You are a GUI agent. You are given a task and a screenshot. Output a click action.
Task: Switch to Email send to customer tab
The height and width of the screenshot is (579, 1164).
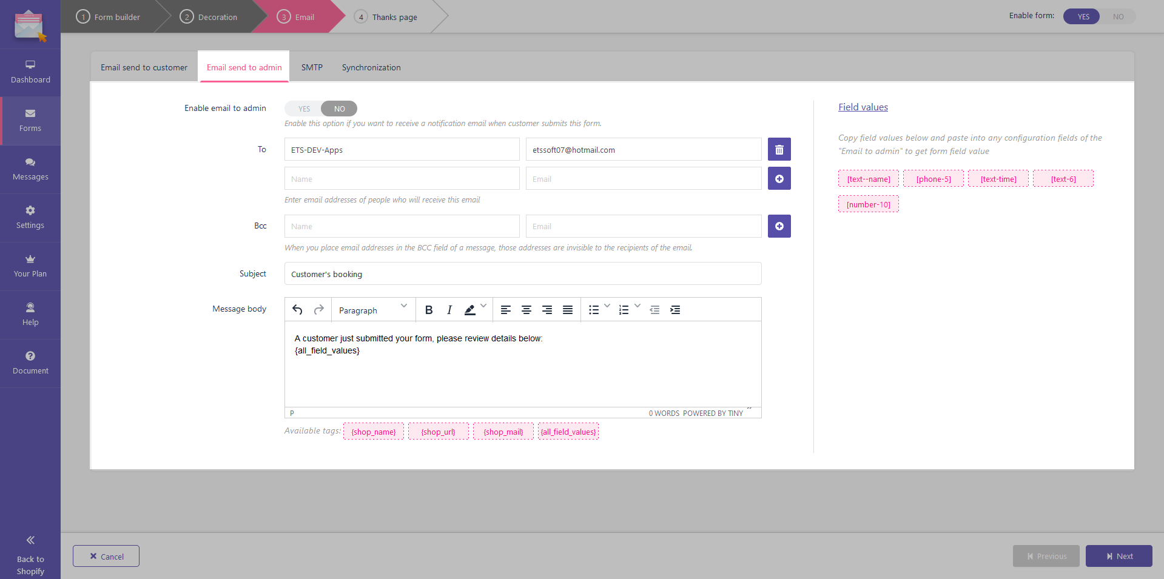point(144,67)
